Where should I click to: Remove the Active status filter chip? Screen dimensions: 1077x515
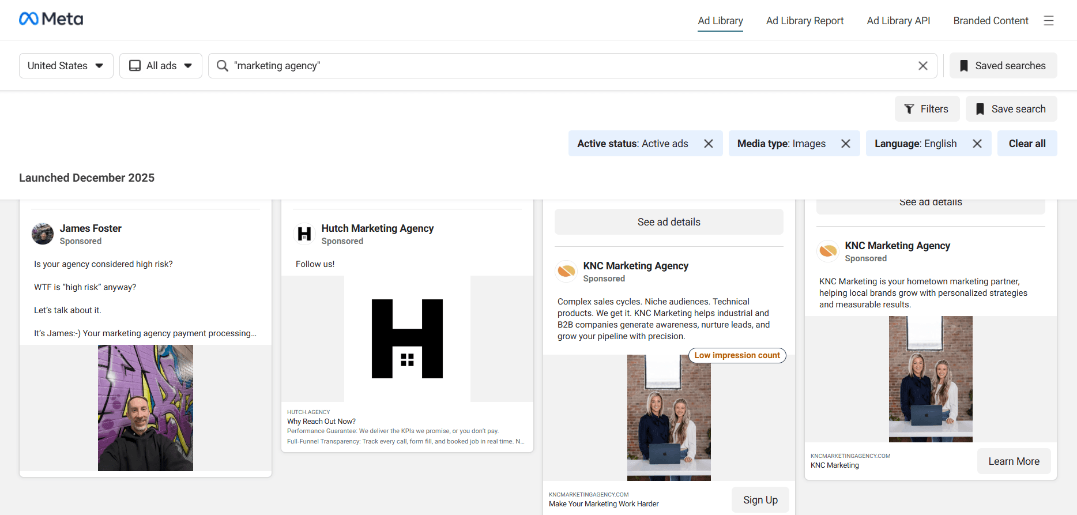click(x=709, y=144)
